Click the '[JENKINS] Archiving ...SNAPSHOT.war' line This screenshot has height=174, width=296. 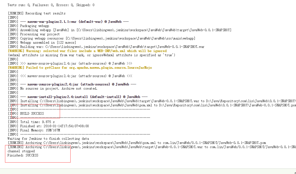tap(152, 147)
